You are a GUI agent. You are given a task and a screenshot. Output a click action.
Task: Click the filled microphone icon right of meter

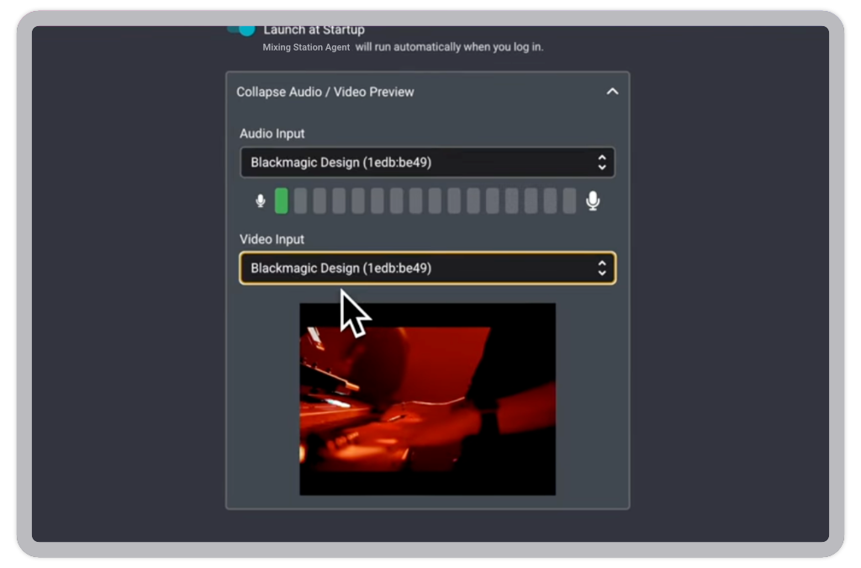pos(593,200)
